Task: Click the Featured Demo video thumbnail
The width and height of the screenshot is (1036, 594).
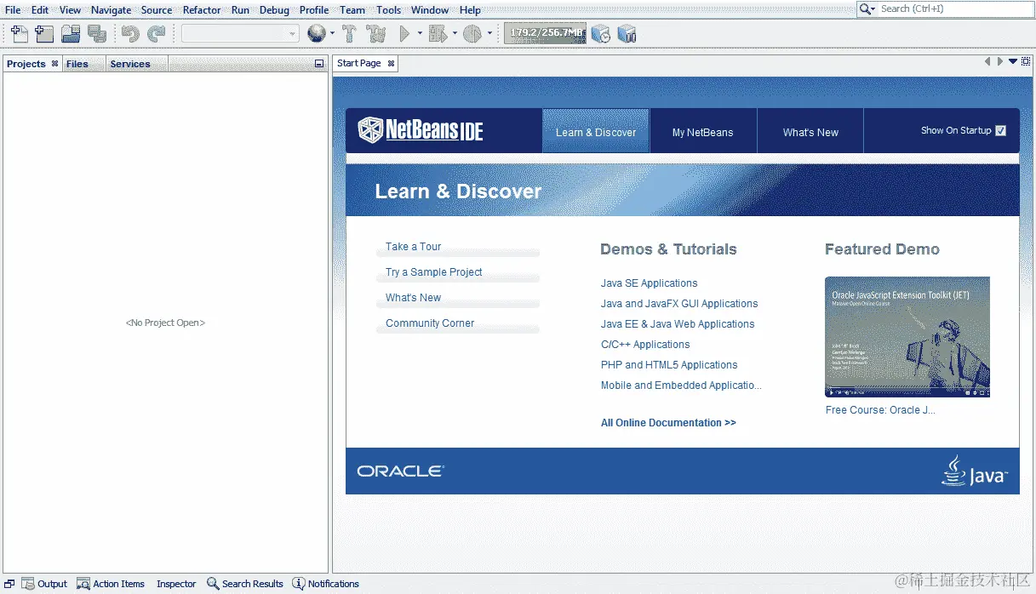Action: 907,336
